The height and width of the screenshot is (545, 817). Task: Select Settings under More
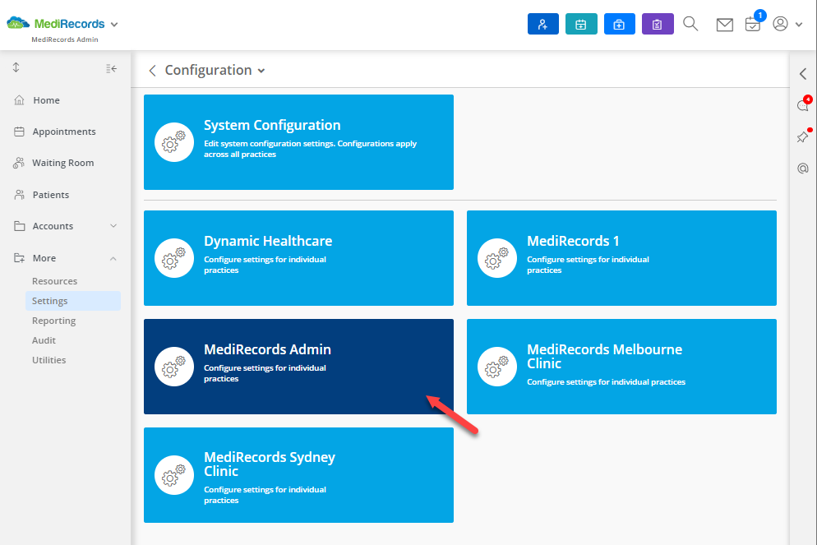(x=73, y=301)
